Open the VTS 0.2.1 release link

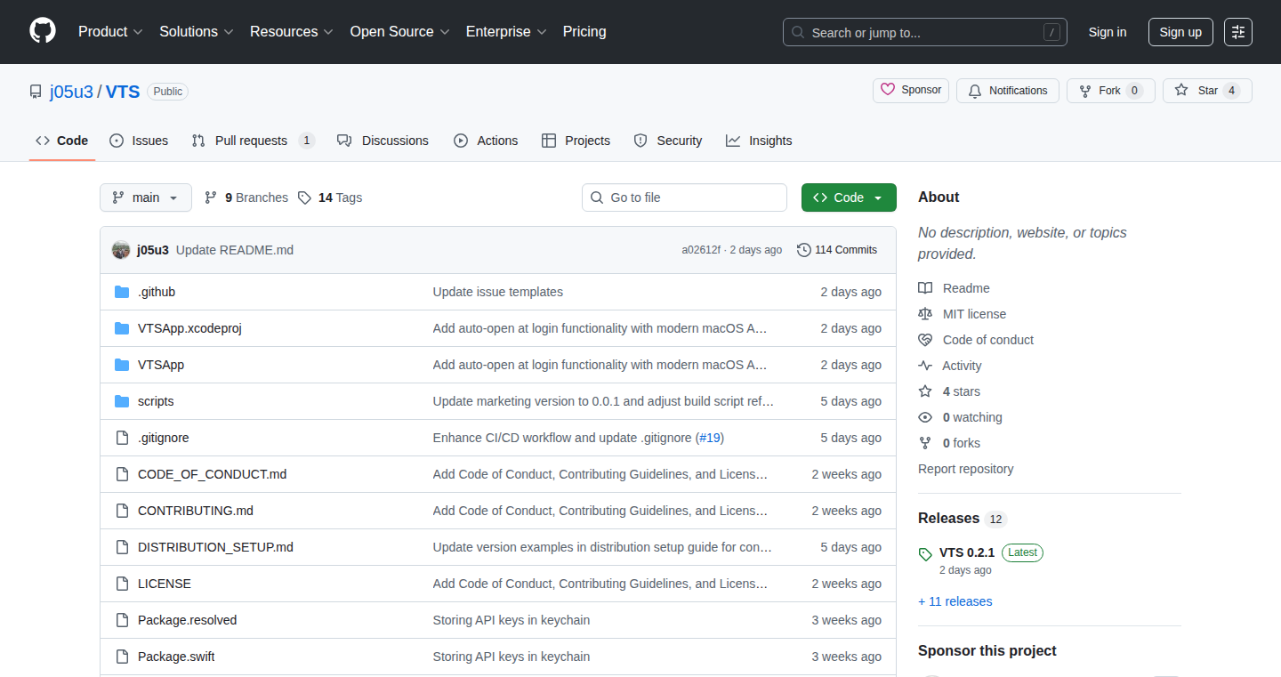(967, 552)
